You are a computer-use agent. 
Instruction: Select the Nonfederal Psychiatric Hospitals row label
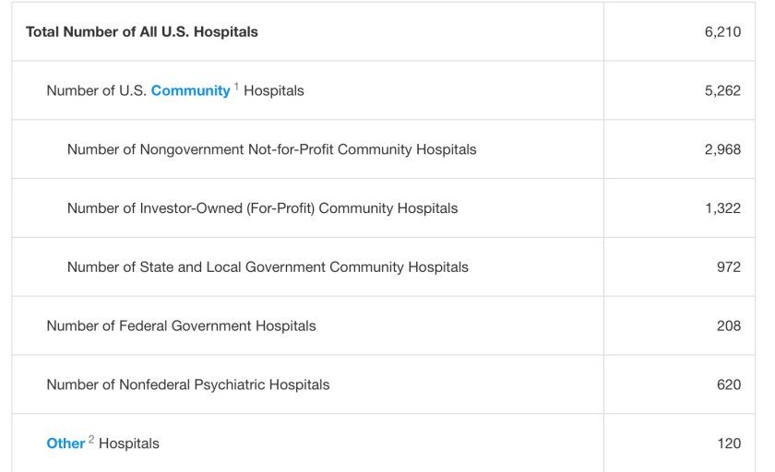(x=187, y=384)
